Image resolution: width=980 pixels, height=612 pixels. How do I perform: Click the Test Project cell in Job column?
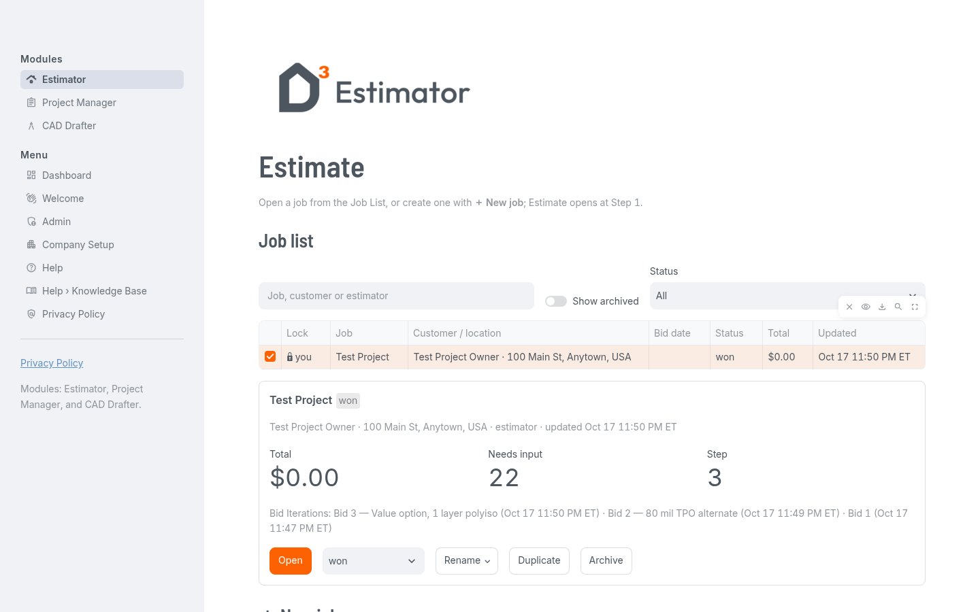click(369, 357)
